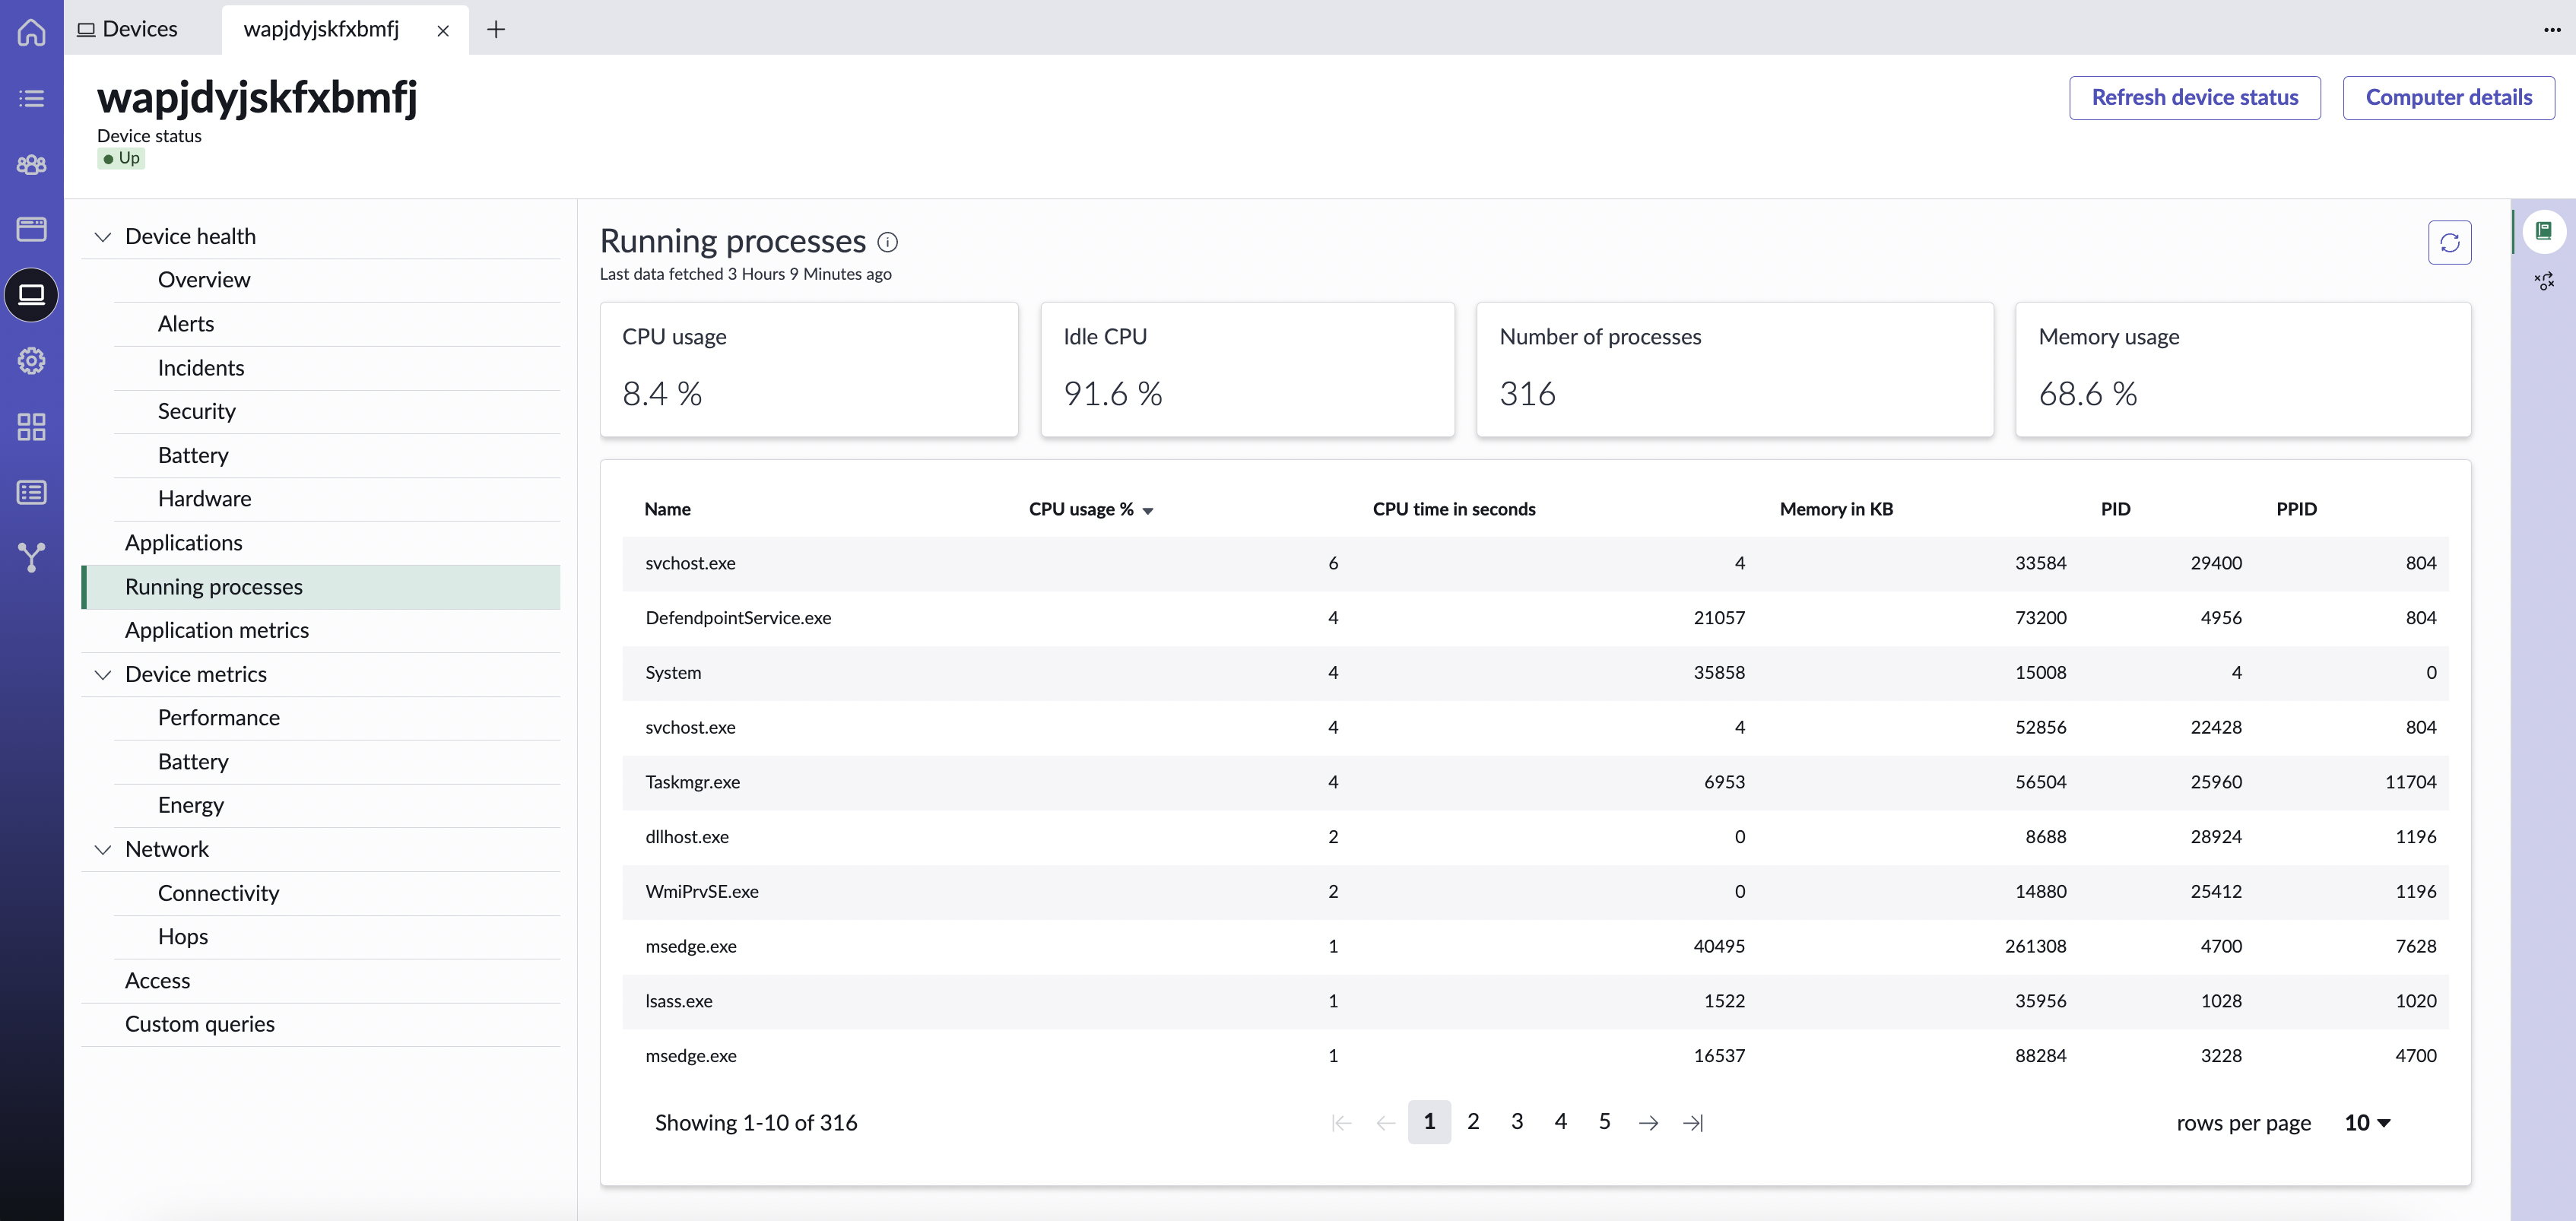Go to page 2

pyautogui.click(x=1472, y=1122)
